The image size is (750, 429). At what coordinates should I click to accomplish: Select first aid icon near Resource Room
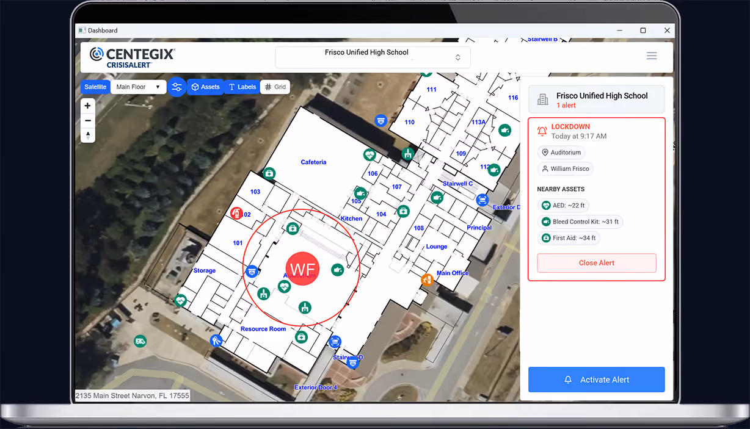tap(301, 336)
